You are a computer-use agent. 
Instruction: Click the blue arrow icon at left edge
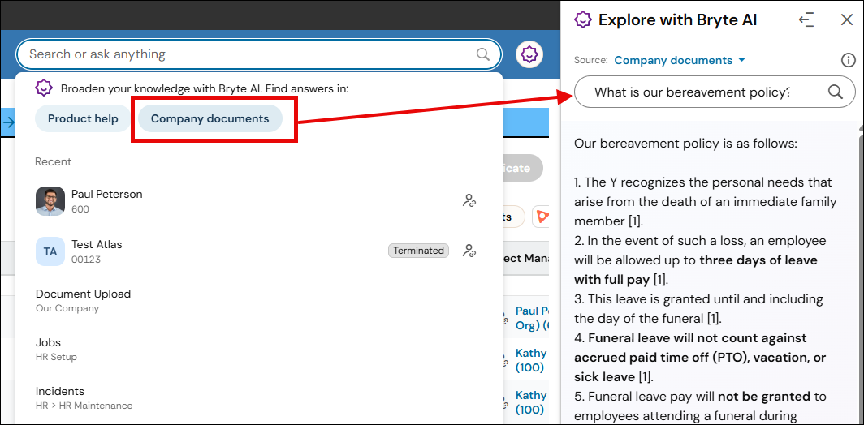pos(8,122)
